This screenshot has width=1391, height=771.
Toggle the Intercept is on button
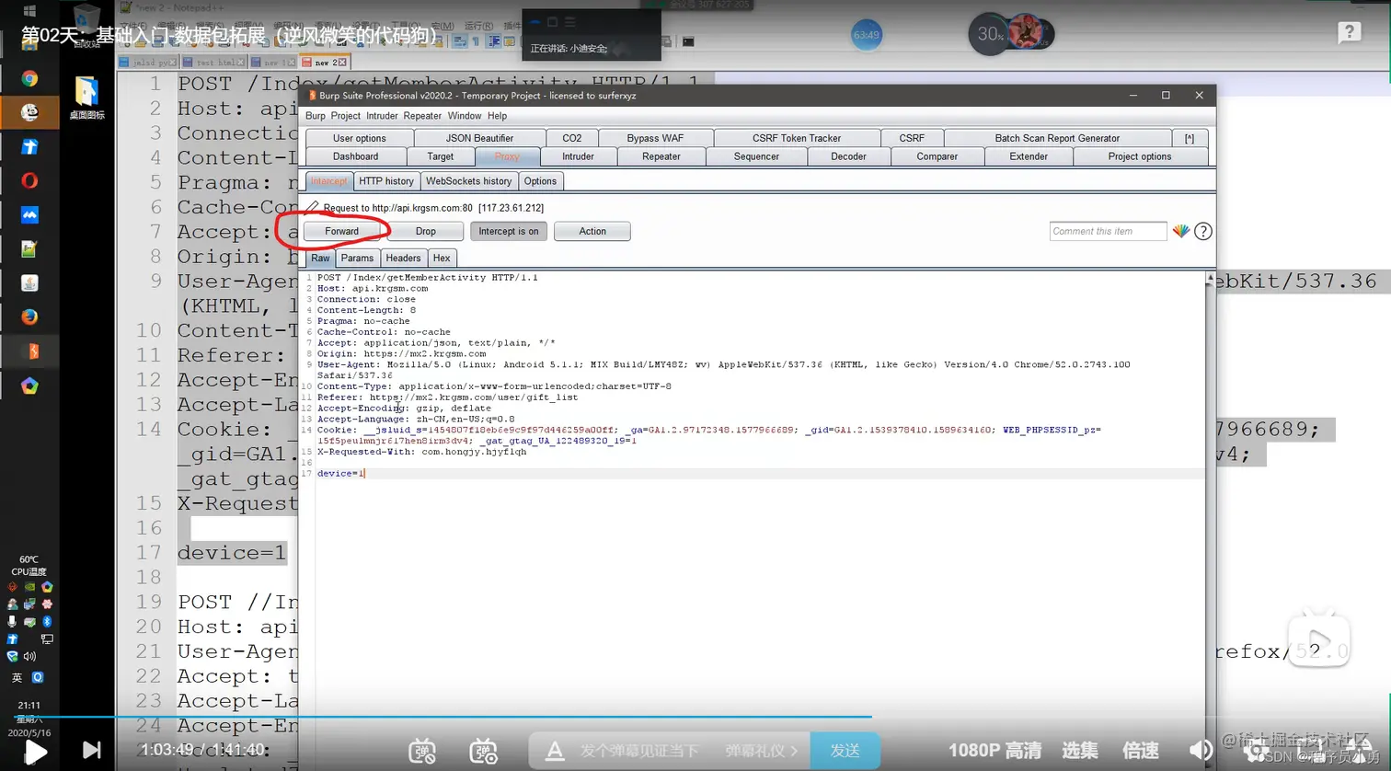(509, 231)
